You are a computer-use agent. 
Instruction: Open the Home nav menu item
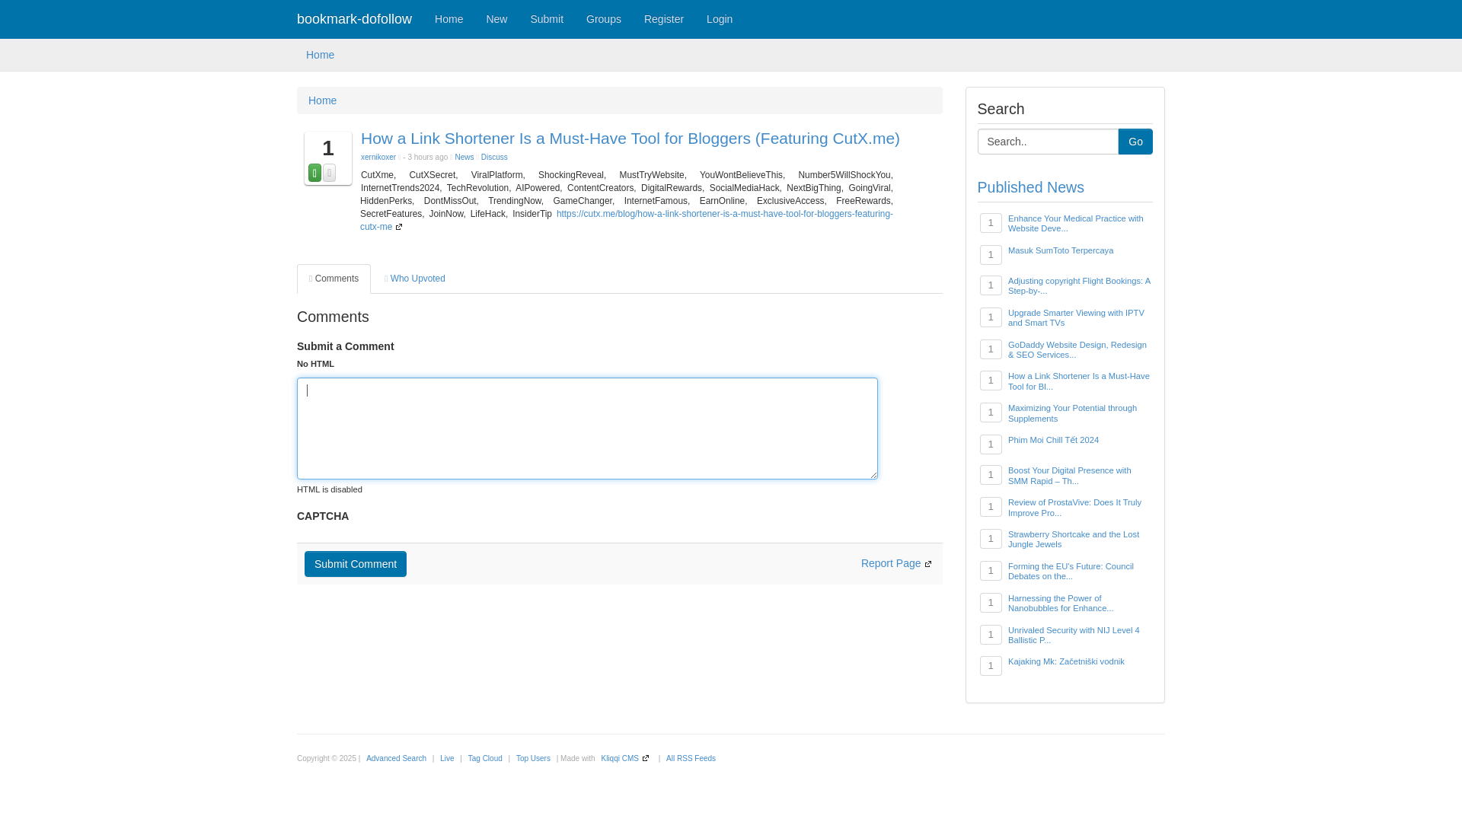448,19
